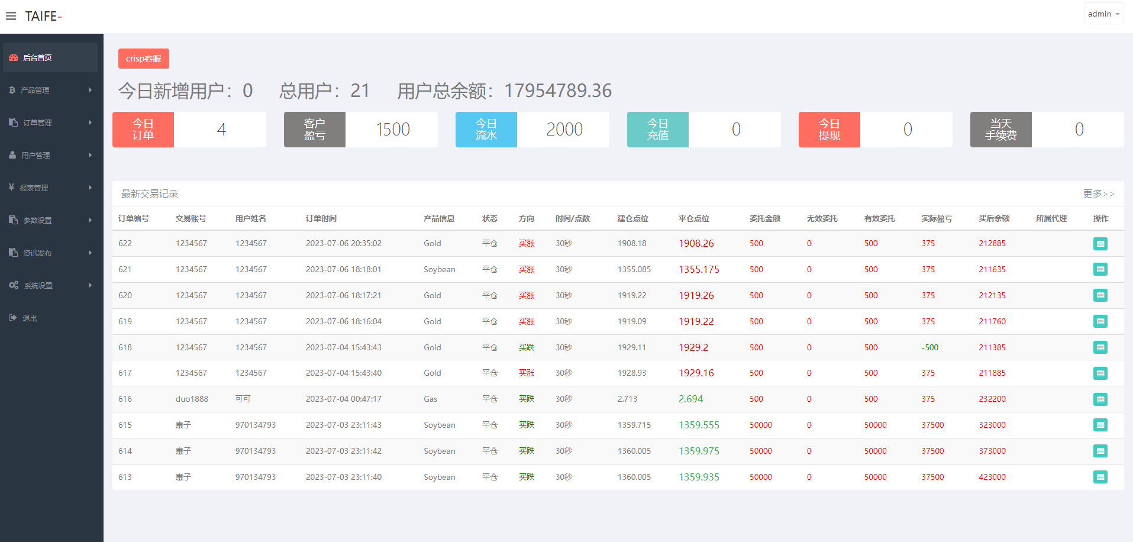
Task: Expand the 系统设置 submenu chevron
Action: [91, 285]
